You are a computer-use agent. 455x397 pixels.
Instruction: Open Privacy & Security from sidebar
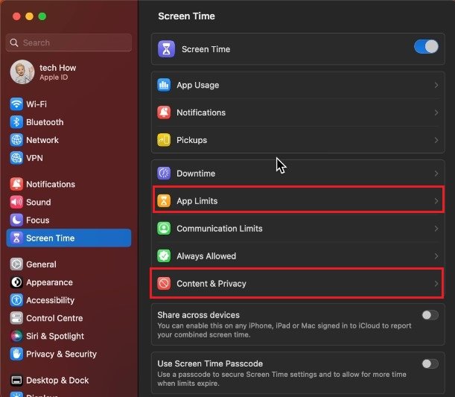point(69,354)
